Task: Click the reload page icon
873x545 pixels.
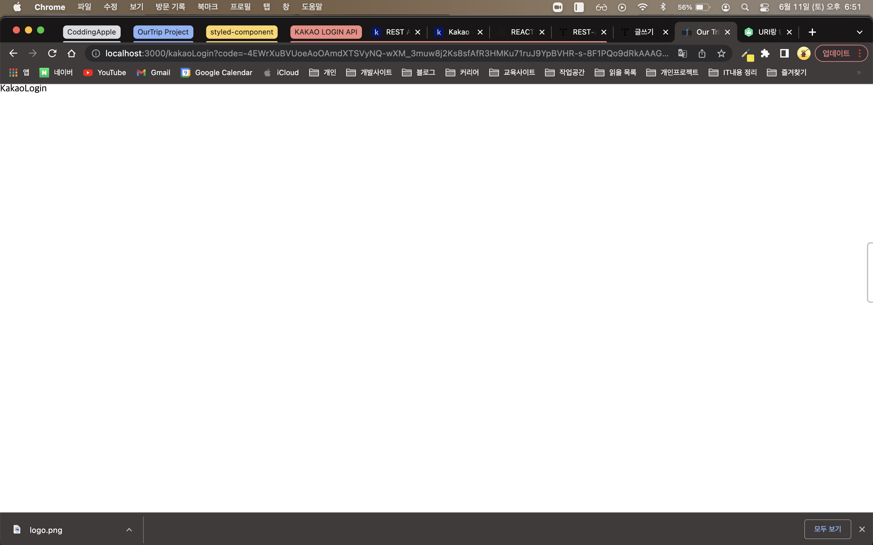Action: 52,53
